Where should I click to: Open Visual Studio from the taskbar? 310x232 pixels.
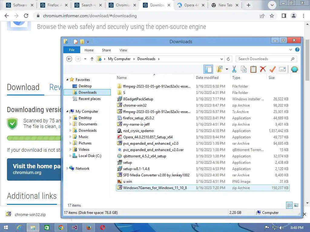pos(74,227)
